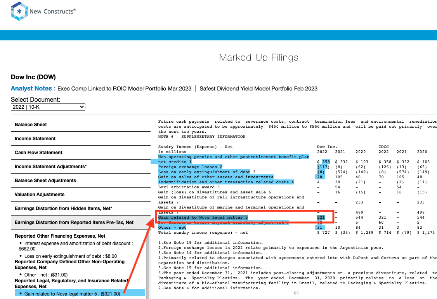Viewport: 437px width, 299px height.
Task: Click footnote 7 See Note 4 text
Action: point(209,288)
